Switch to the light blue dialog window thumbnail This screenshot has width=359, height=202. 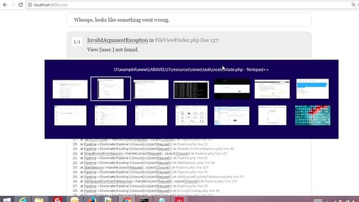pos(232,116)
